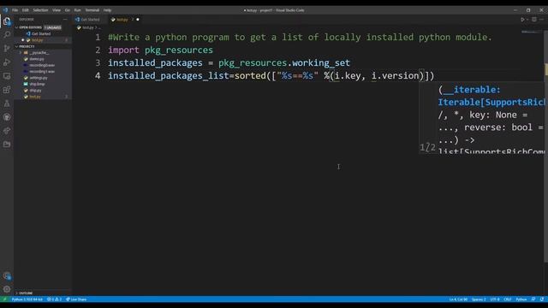
Task: Open the Remote Explorer view
Action: coord(7,76)
